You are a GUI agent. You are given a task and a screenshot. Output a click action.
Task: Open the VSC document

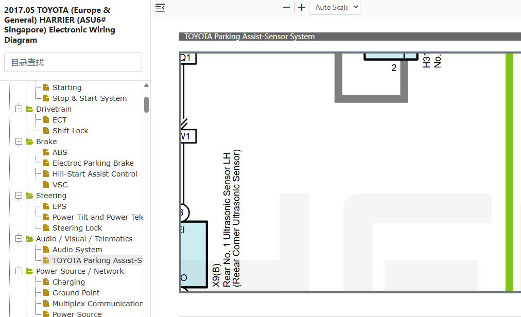pyautogui.click(x=60, y=185)
